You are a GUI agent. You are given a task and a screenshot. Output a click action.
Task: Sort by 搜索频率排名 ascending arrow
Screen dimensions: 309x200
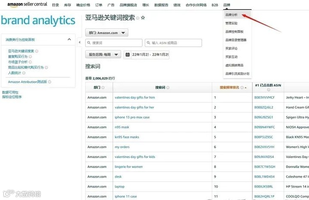click(x=245, y=88)
